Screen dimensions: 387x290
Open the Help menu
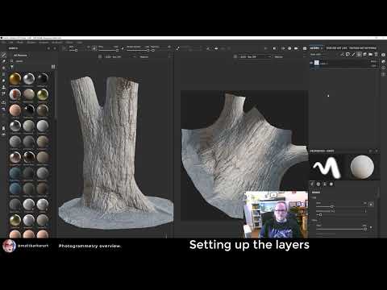click(x=79, y=43)
